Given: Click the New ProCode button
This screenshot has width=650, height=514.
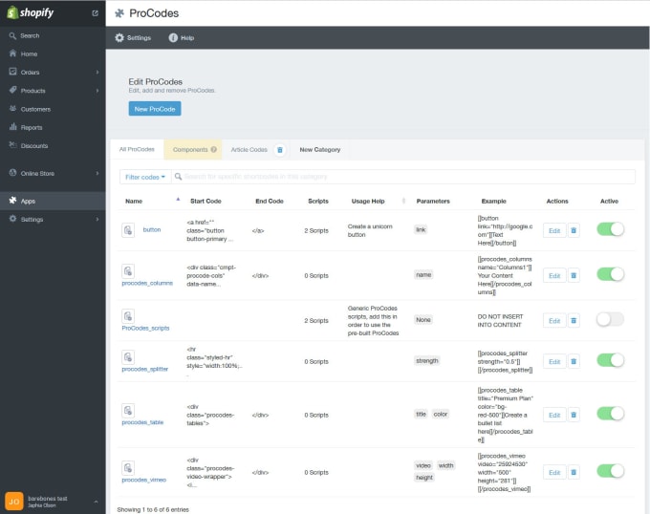Looking at the screenshot, I should tap(155, 109).
